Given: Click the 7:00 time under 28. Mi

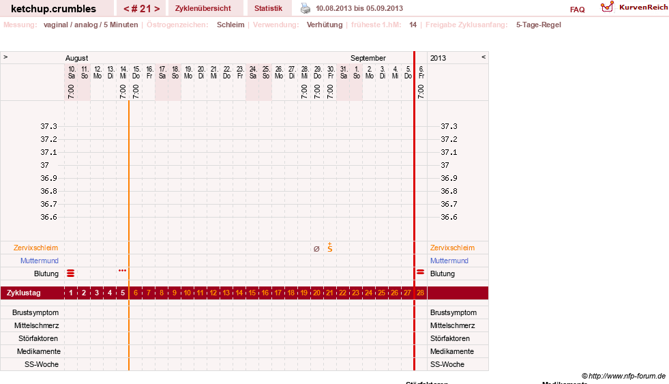Looking at the screenshot, I should click(304, 91).
